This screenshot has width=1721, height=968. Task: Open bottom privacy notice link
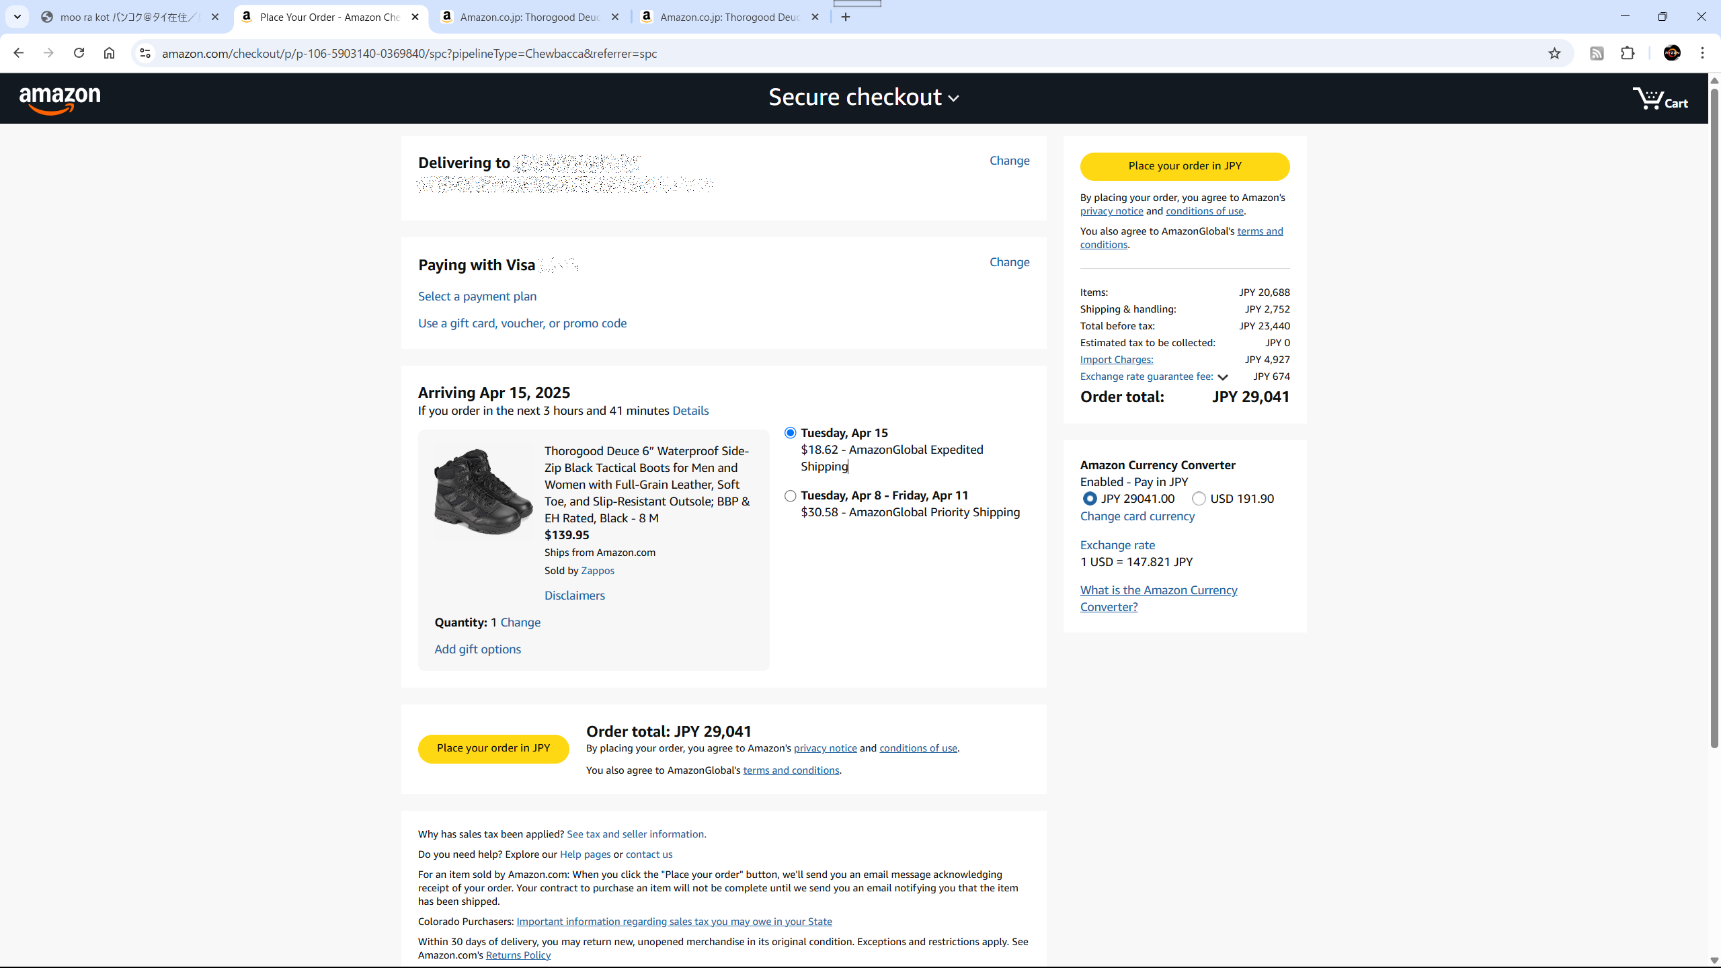point(825,748)
